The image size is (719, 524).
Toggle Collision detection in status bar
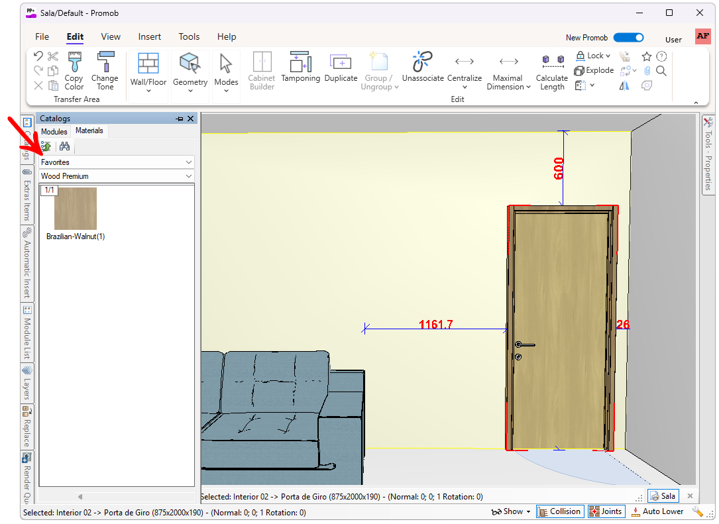[559, 511]
